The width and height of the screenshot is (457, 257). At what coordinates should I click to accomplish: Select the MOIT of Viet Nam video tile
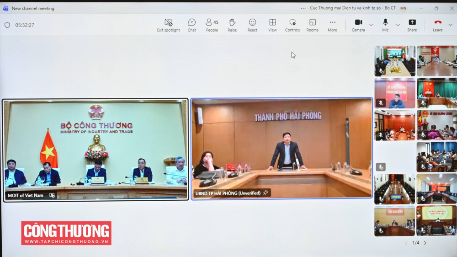[x=96, y=150]
